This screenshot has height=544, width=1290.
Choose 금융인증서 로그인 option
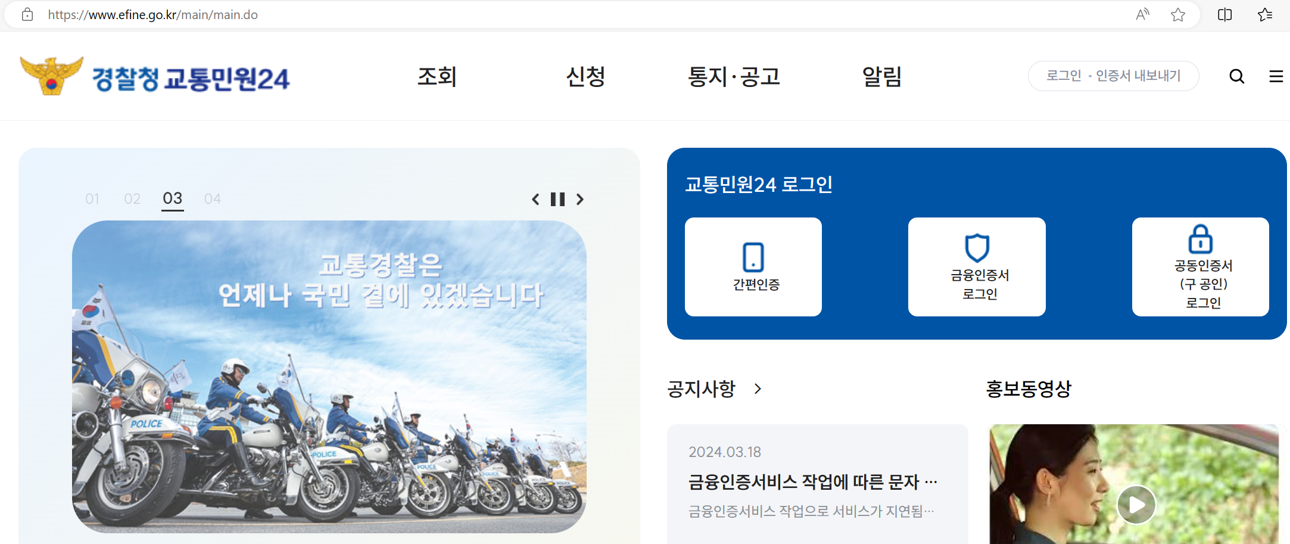(x=977, y=266)
